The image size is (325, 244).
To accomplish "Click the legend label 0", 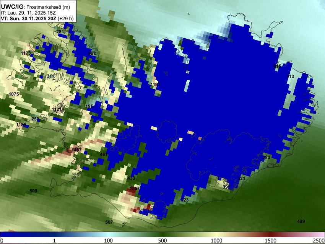I will pyautogui.click(x=2, y=241).
